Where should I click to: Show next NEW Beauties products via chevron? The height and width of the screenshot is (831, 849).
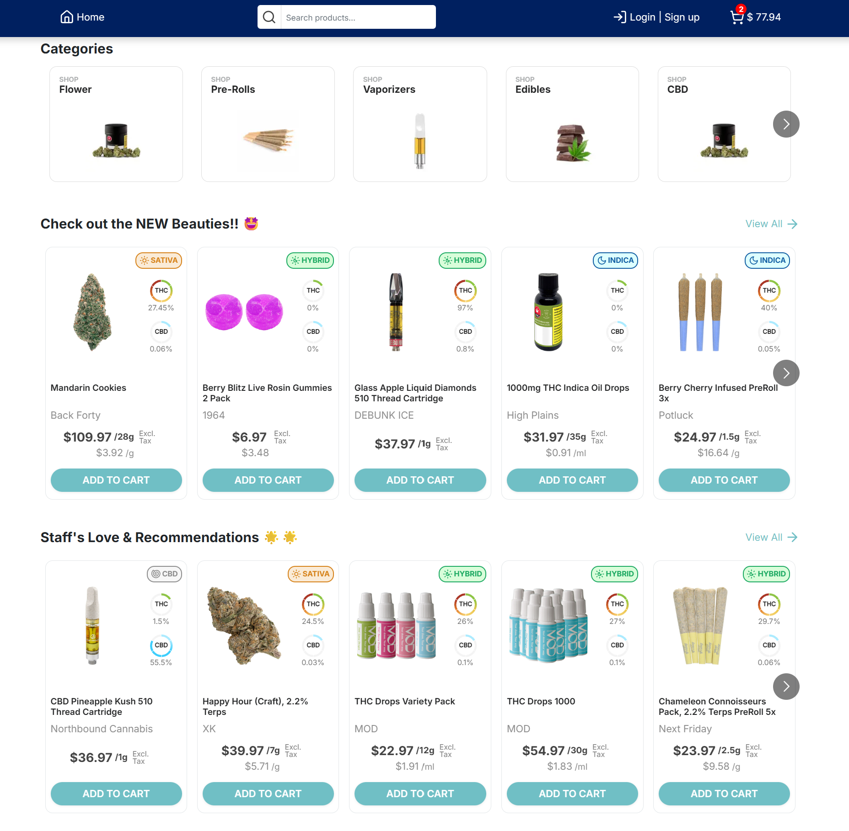point(786,373)
